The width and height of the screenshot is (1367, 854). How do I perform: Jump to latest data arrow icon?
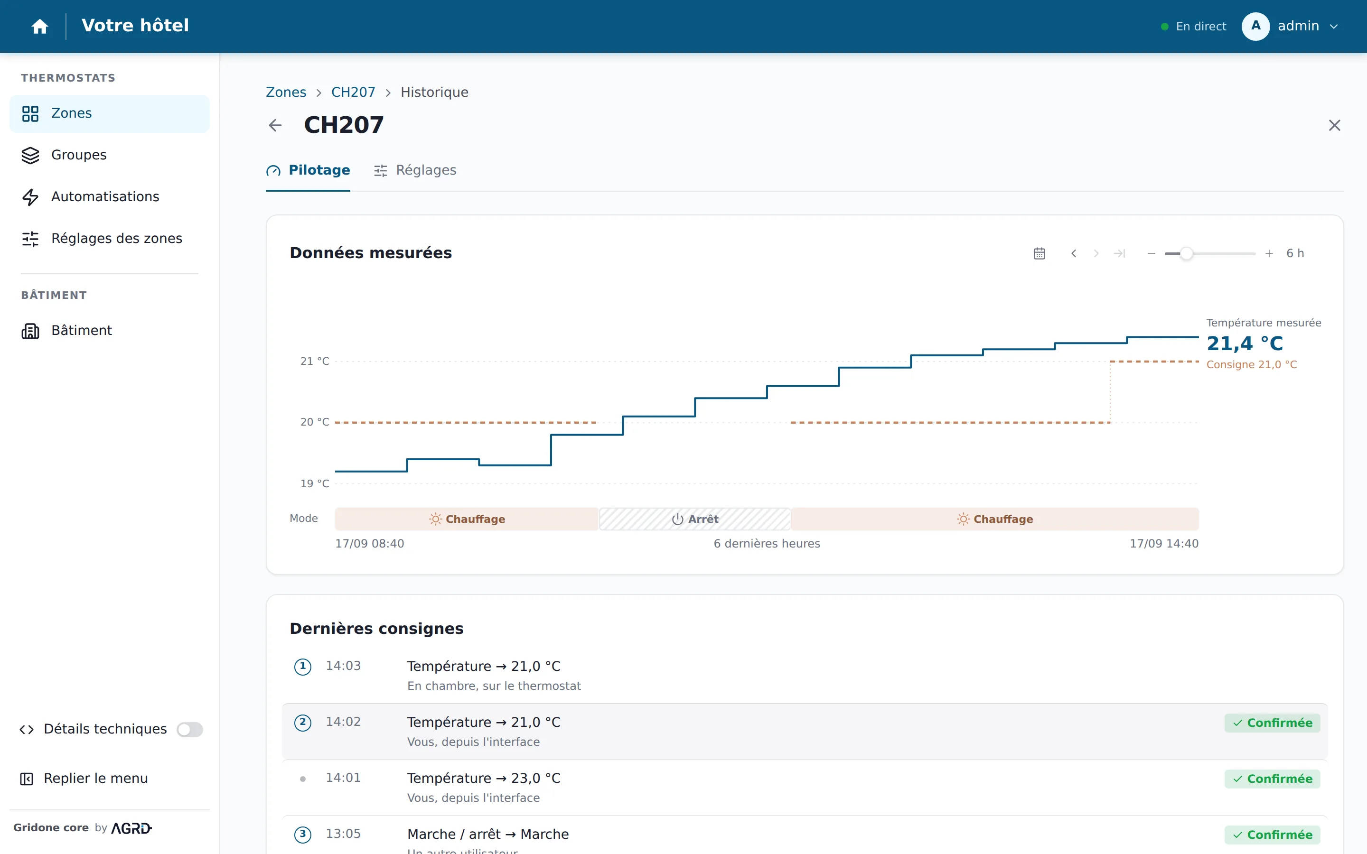(1120, 254)
